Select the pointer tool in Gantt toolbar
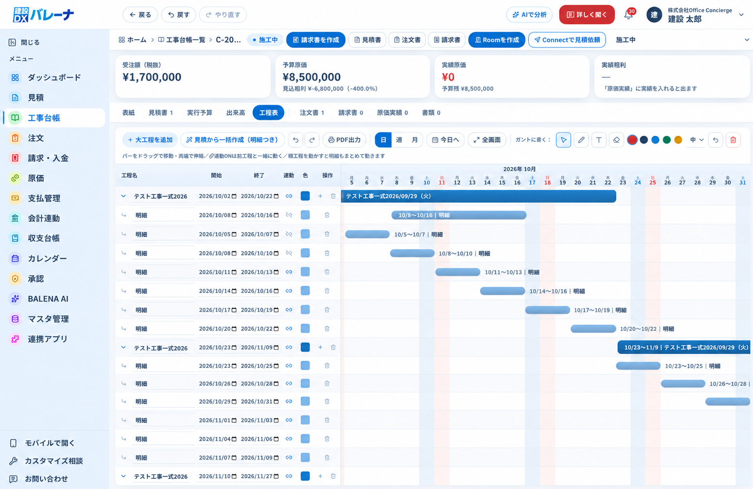 click(x=563, y=140)
